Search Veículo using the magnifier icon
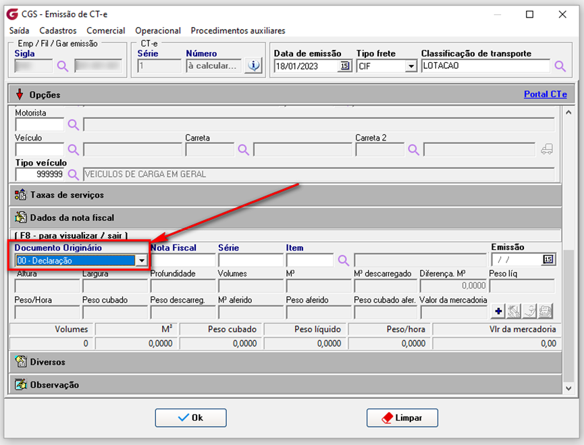 [73, 150]
